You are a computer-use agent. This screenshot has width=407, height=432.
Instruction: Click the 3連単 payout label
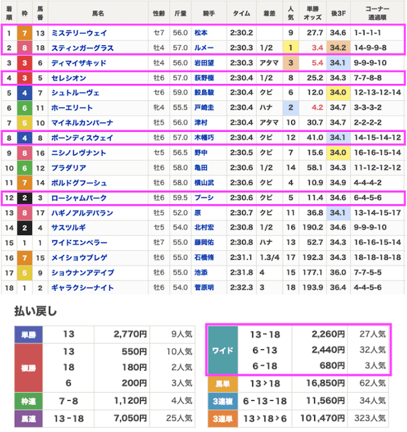[x=223, y=419]
